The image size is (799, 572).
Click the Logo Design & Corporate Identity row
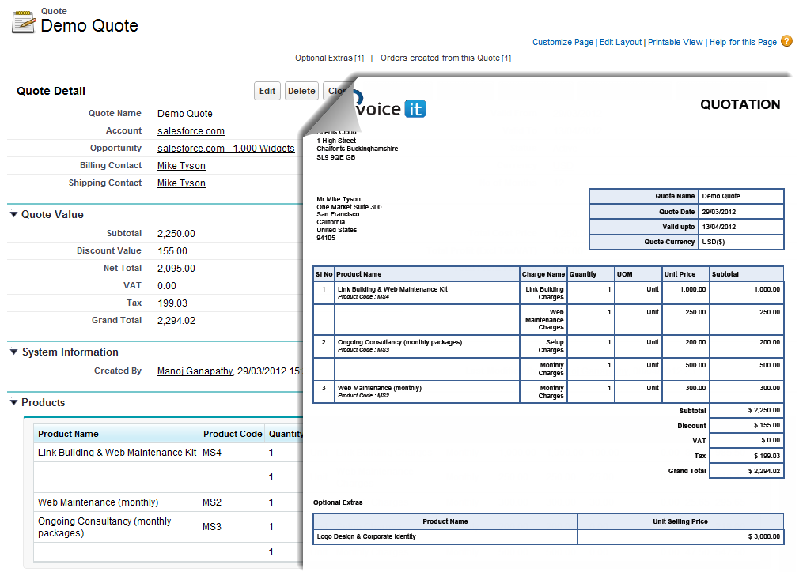(x=548, y=537)
